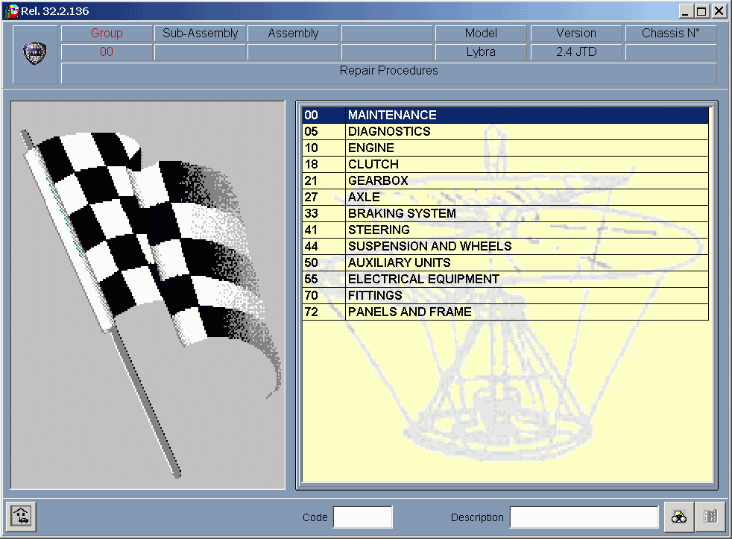Click the Repair Procedures bar
Screen dimensions: 732x539
point(389,73)
